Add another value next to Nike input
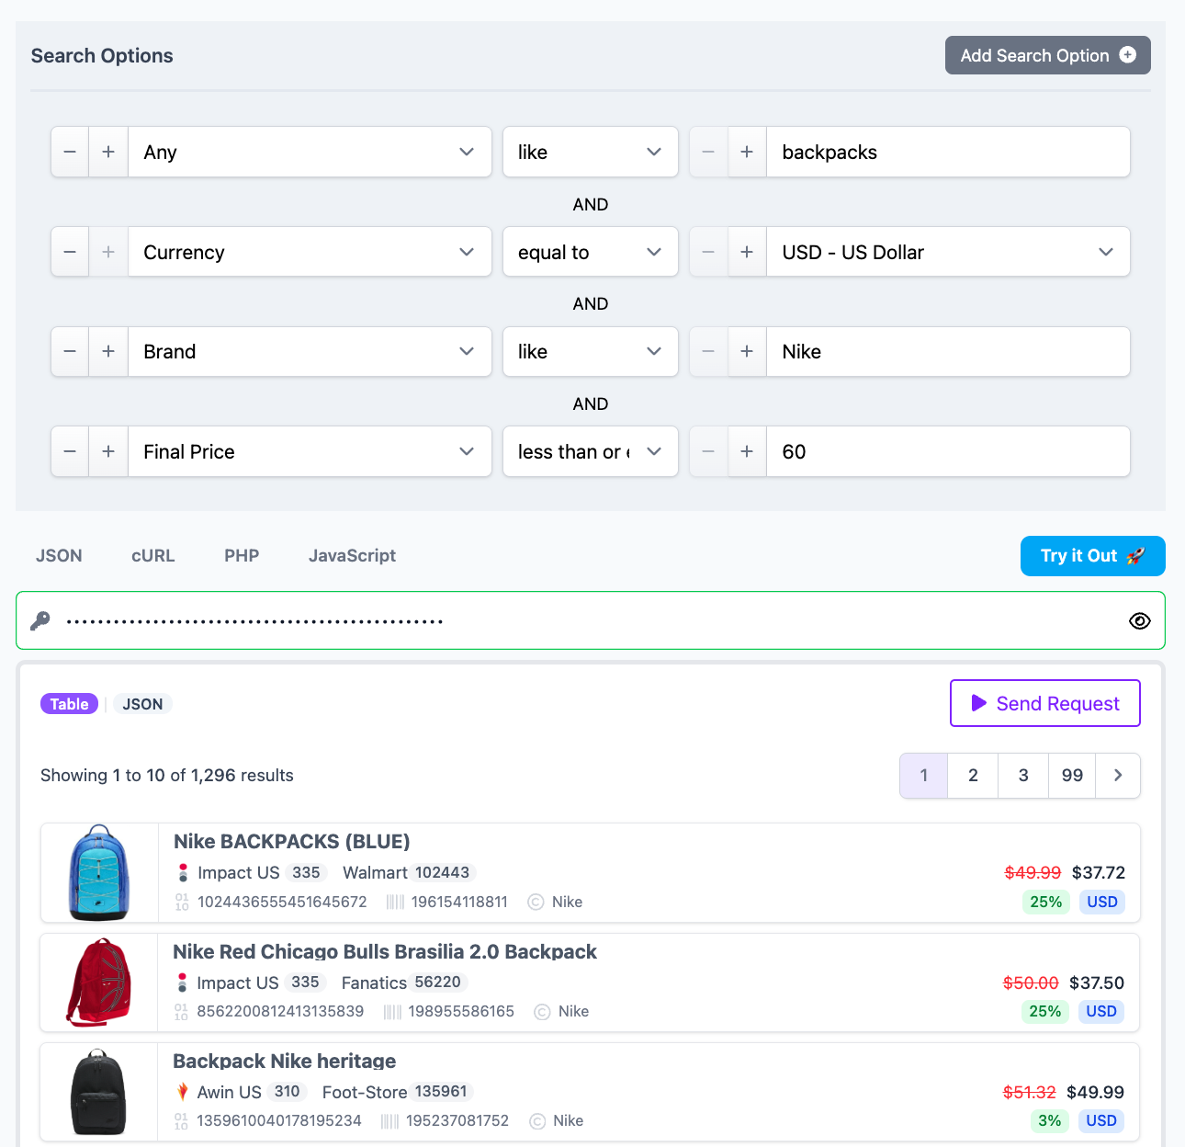 pos(747,351)
